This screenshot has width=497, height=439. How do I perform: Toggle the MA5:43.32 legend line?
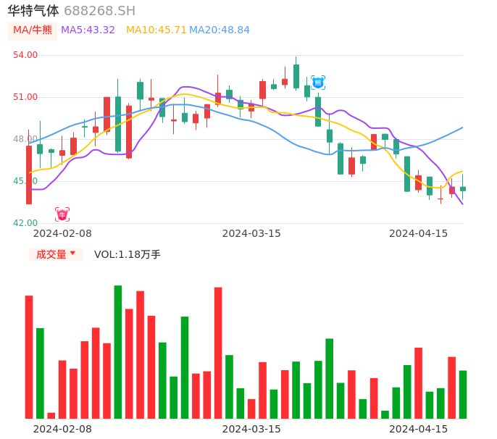tap(88, 30)
